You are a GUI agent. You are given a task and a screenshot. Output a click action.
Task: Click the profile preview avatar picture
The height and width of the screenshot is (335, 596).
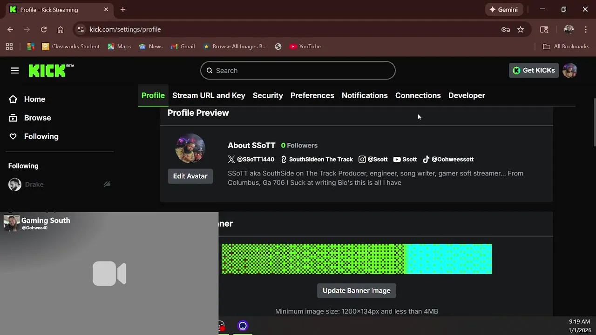click(x=190, y=148)
